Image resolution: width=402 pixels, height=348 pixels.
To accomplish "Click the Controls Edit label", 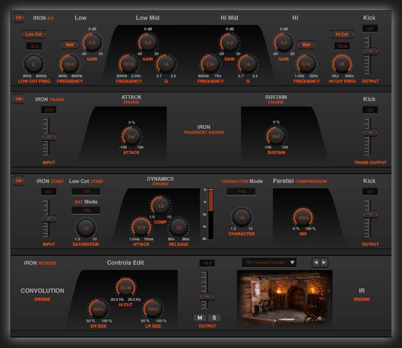I will (125, 262).
